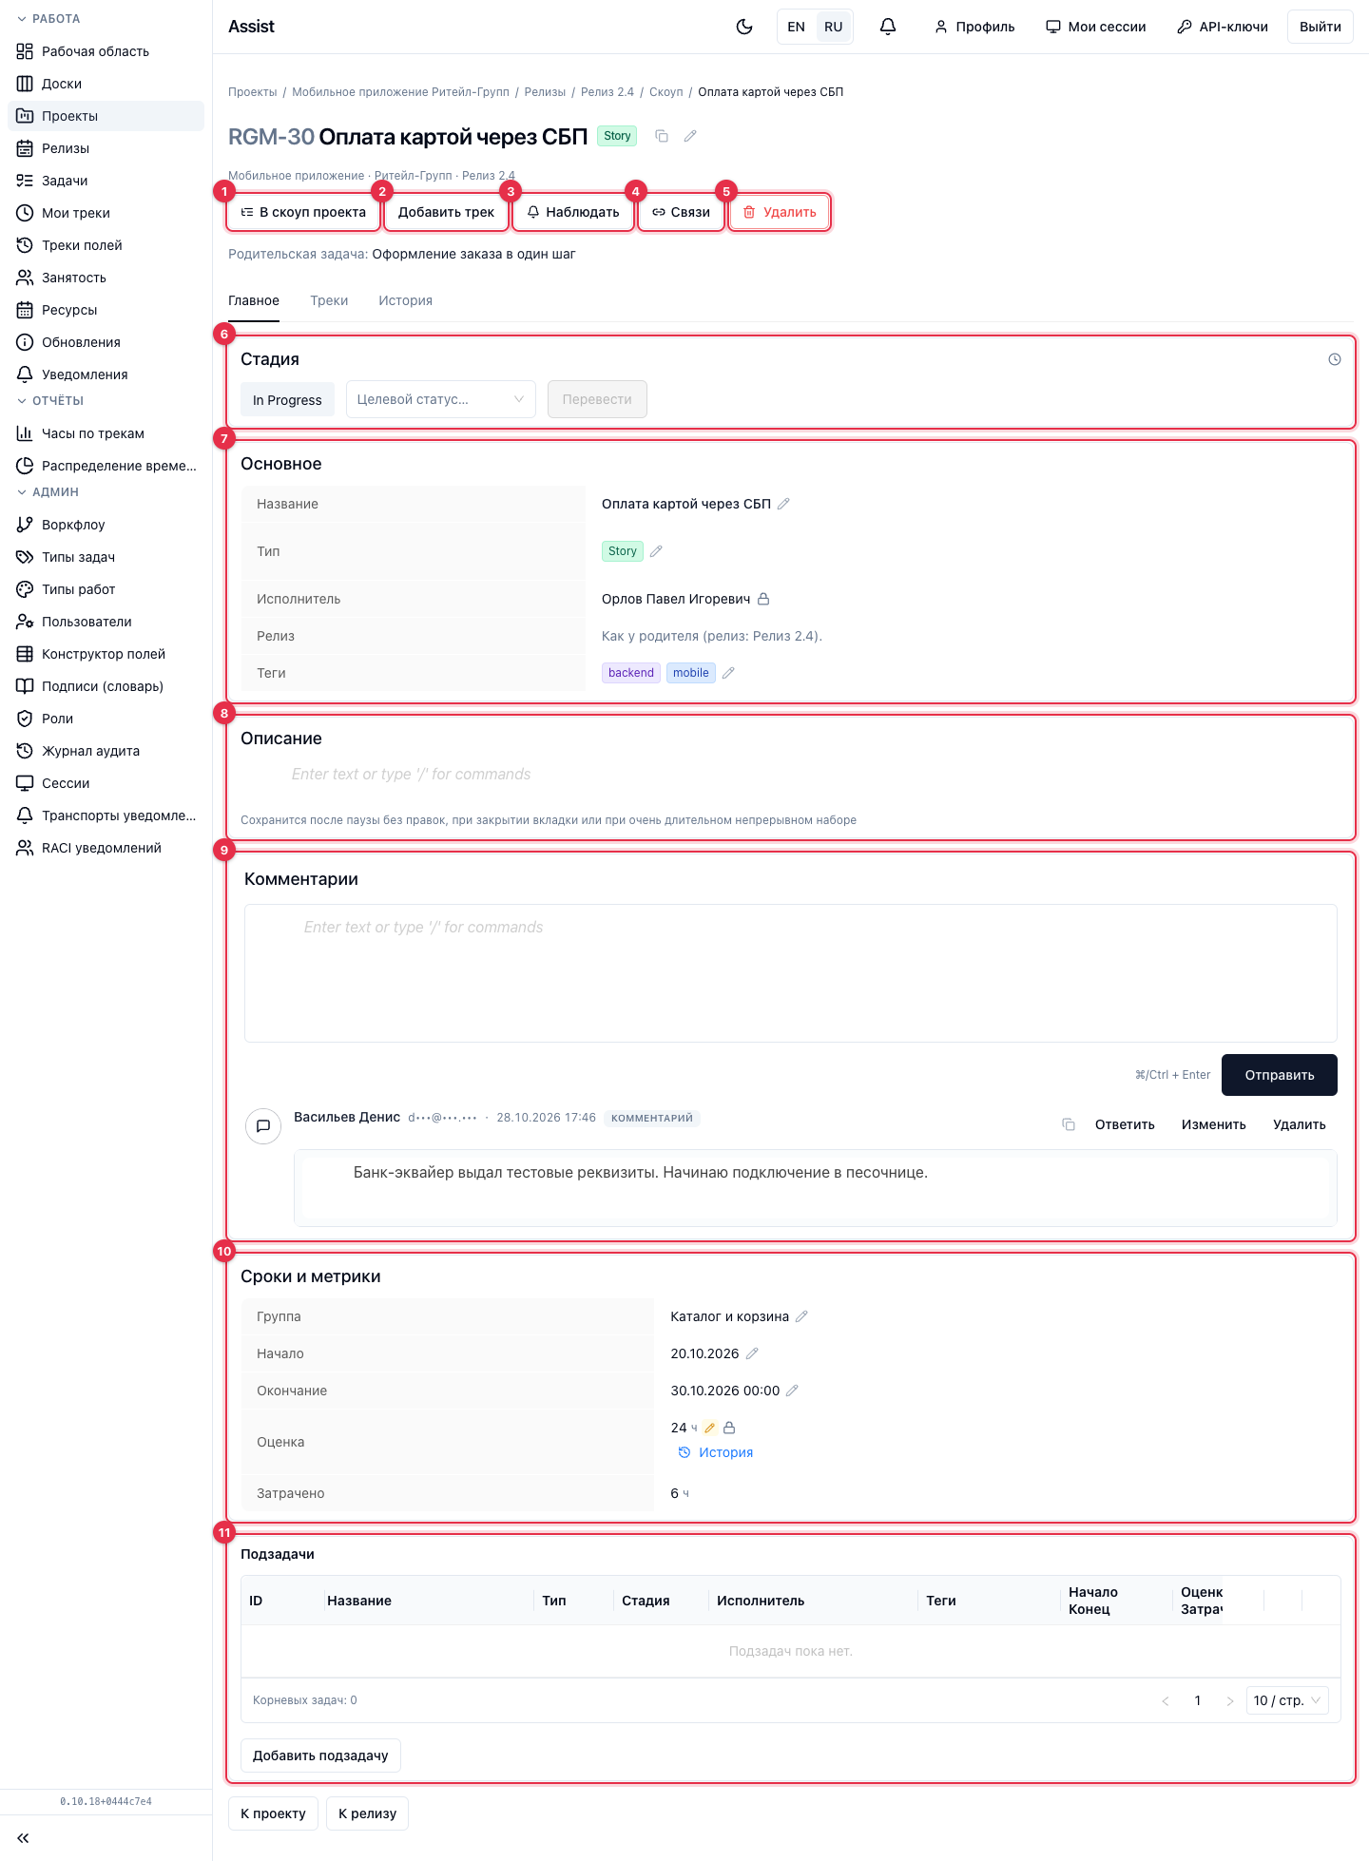
Task: Copy task ID icon next to Story badge
Action: pyautogui.click(x=662, y=136)
